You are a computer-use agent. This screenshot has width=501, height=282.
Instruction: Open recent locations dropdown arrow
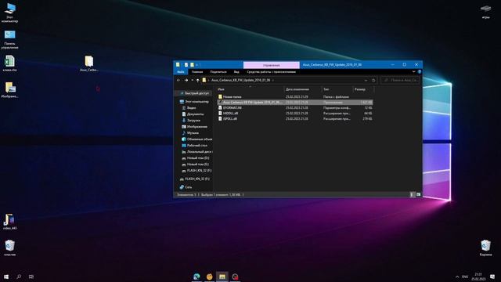[x=192, y=80]
